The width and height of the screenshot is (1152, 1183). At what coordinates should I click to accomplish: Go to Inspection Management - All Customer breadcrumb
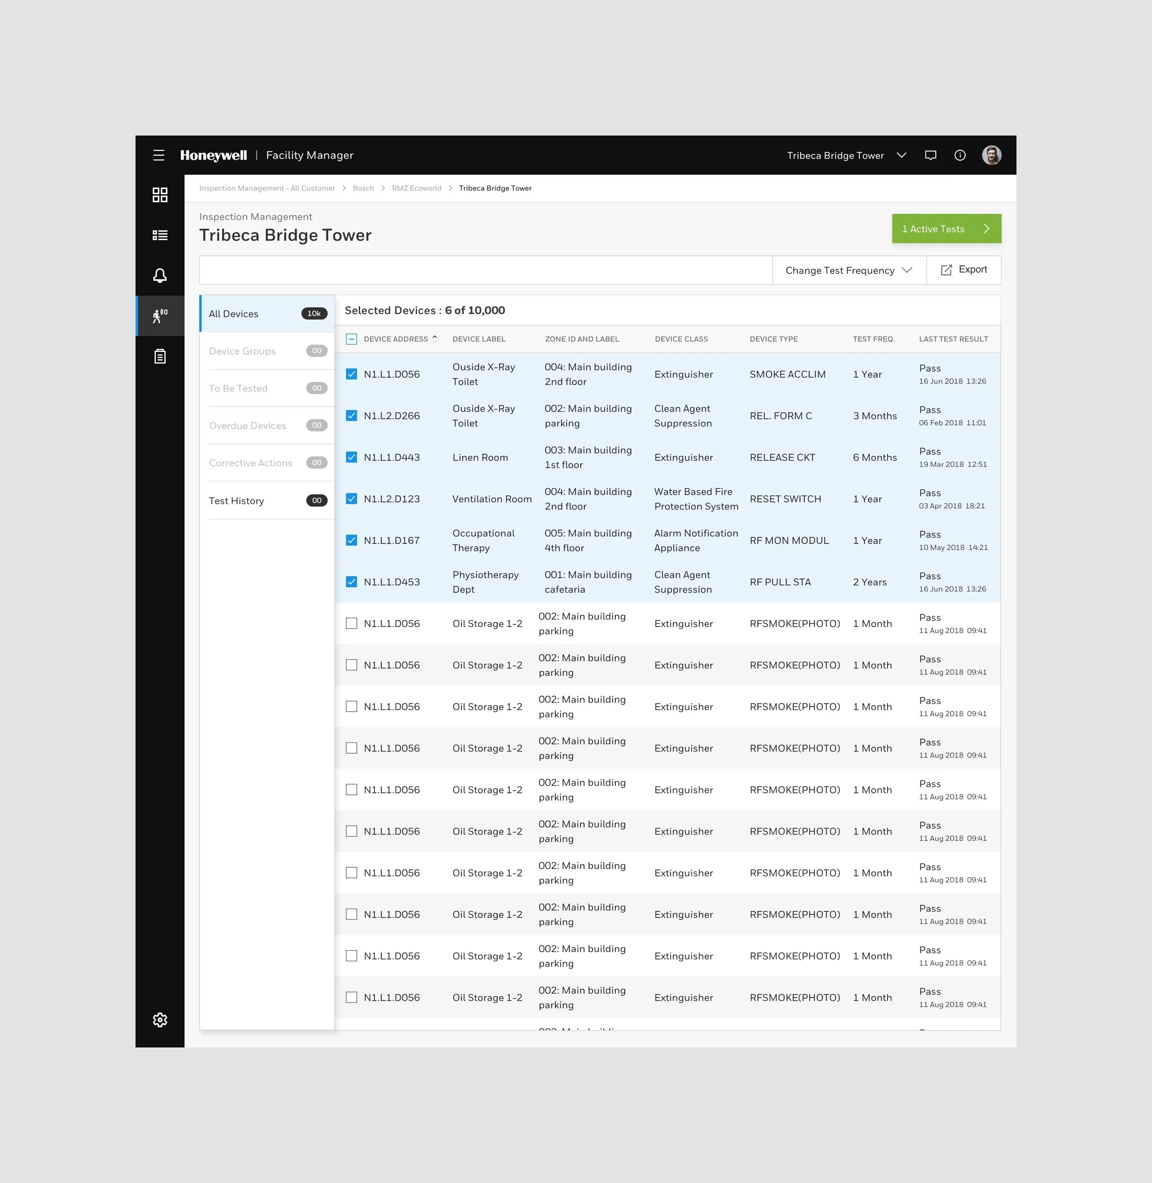pos(267,188)
